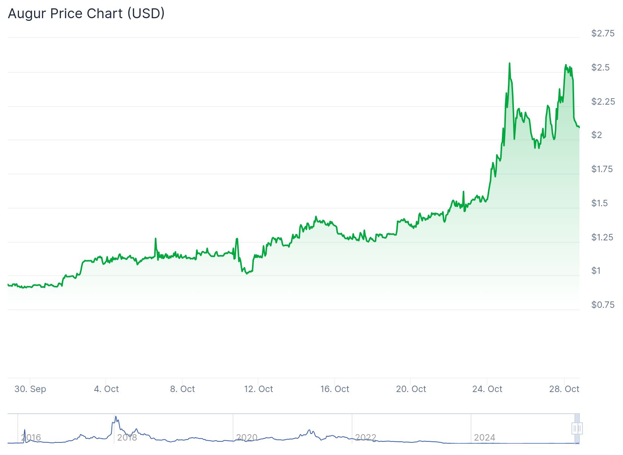Select the "8. Oct" x-axis tick label

pyautogui.click(x=182, y=389)
